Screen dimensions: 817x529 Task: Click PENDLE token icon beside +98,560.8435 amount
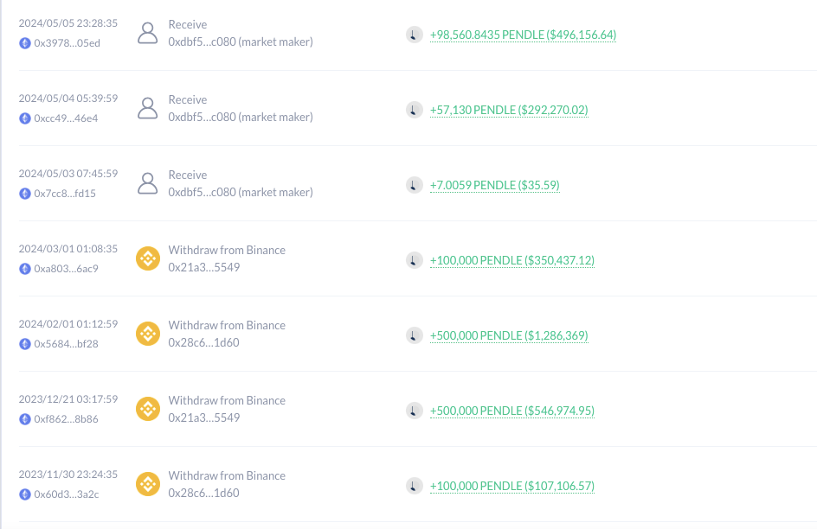tap(415, 35)
